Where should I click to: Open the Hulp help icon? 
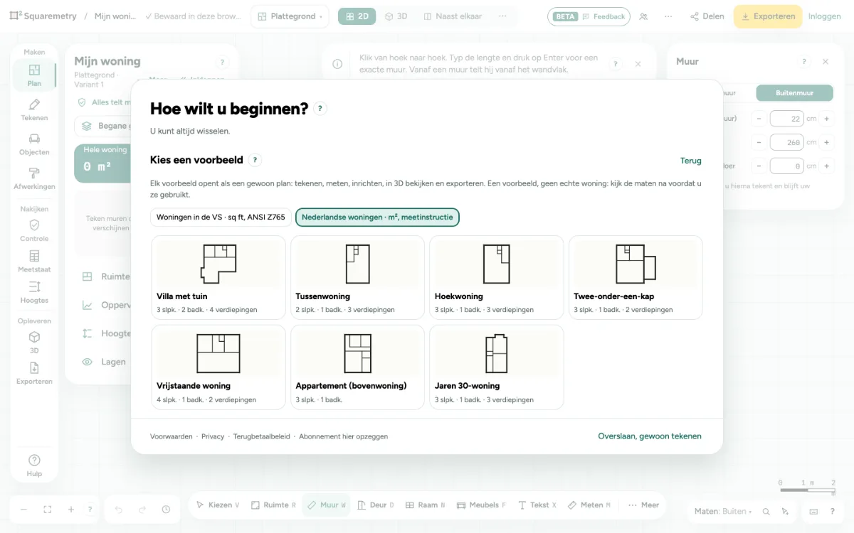[34, 465]
